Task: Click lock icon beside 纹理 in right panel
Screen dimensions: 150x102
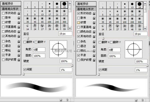Action: (94, 22)
